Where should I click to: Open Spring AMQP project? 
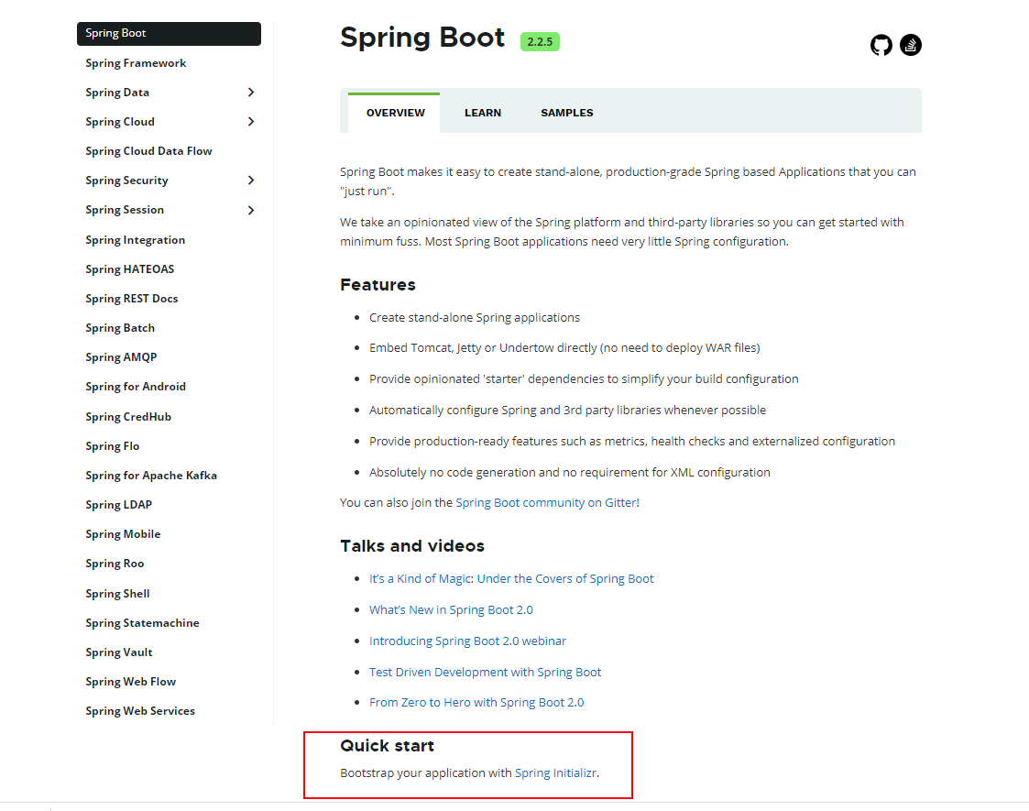121,357
